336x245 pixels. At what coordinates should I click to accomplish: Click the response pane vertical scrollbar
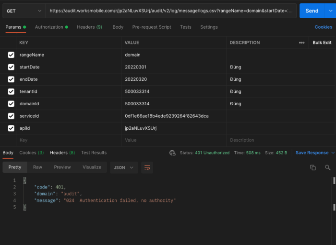pyautogui.click(x=334, y=193)
